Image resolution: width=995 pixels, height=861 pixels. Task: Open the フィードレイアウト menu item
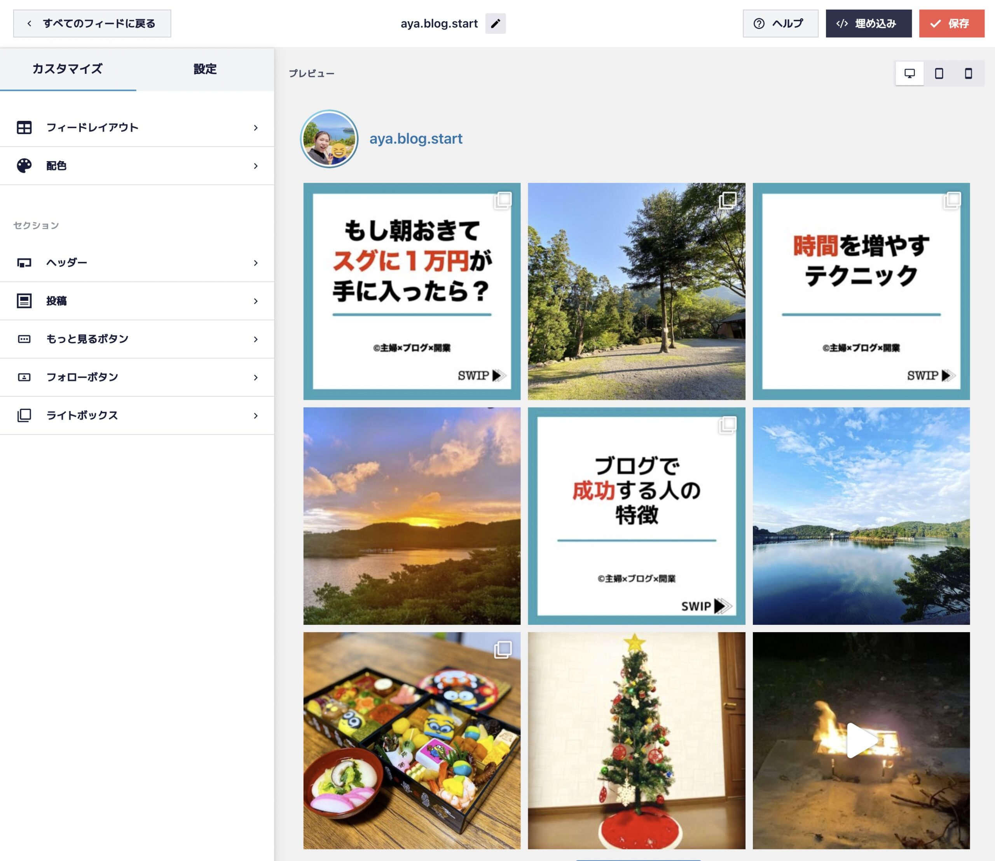(137, 127)
